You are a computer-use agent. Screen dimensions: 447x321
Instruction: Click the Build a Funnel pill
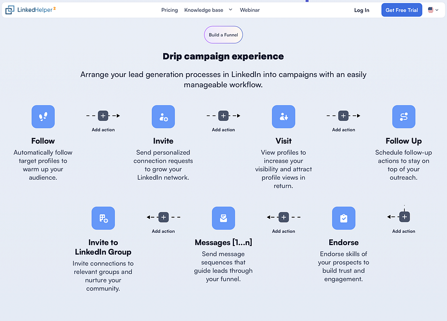223,35
